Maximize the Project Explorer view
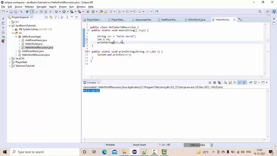The image size is (277, 156). pyautogui.click(x=77, y=17)
